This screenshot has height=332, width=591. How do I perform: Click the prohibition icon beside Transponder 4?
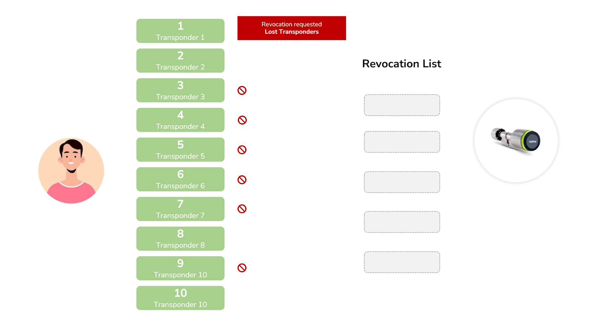[x=242, y=120]
